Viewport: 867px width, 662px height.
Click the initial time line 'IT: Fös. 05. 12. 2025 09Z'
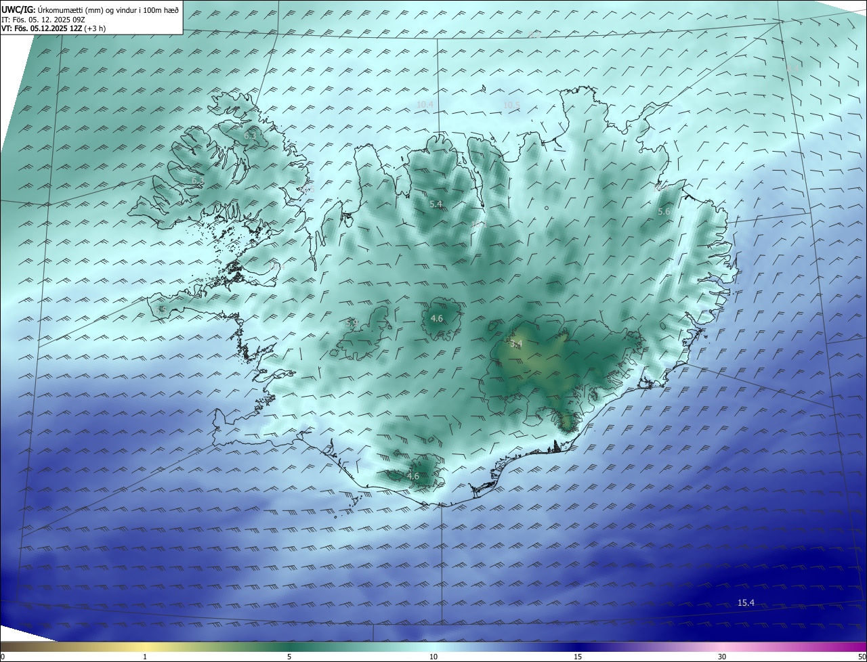(x=43, y=19)
